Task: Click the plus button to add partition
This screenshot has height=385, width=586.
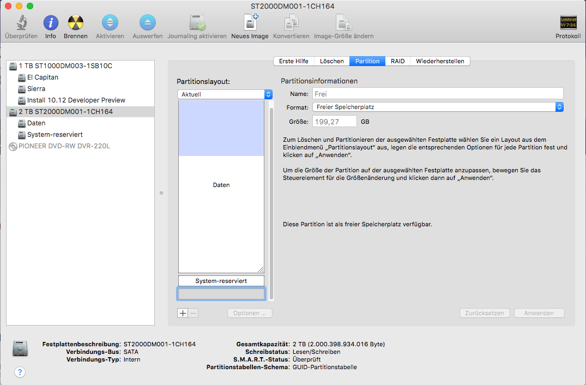Action: point(183,313)
